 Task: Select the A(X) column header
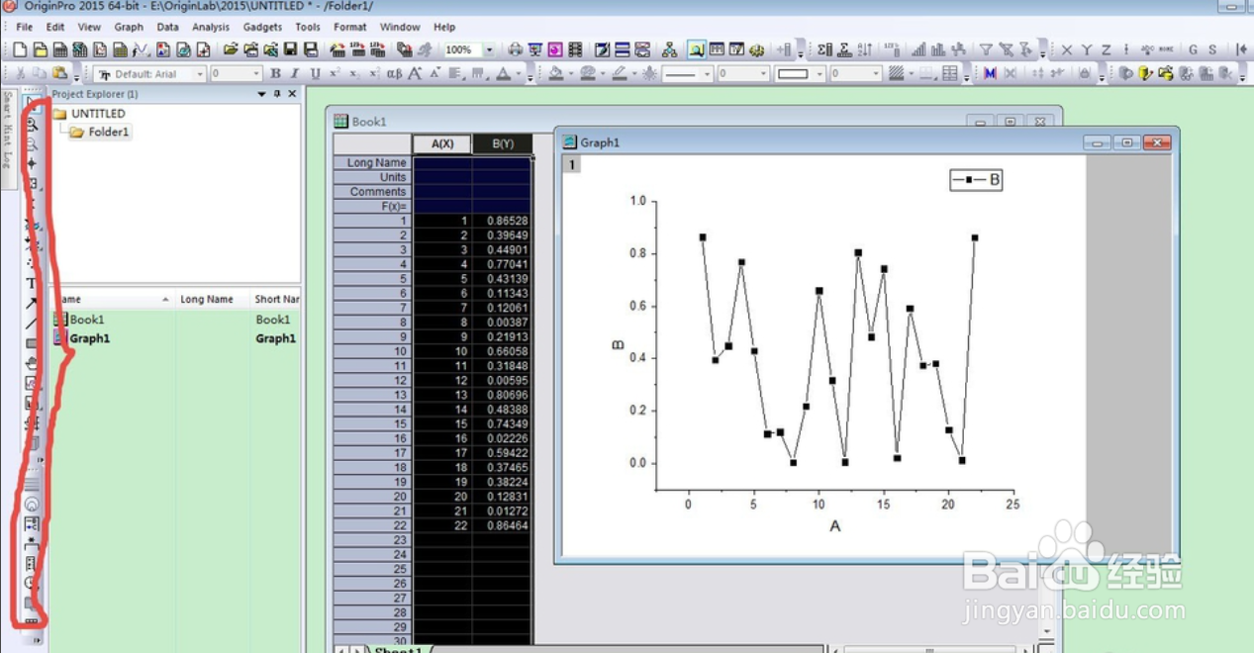(442, 143)
